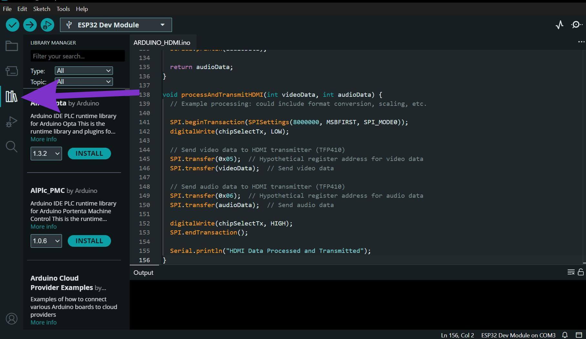This screenshot has width=586, height=339.
Task: Open the Library Manager books icon
Action: [x=12, y=96]
